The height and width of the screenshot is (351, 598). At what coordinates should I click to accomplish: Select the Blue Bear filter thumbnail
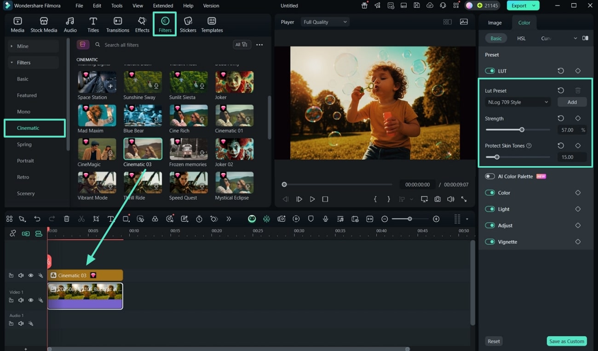pos(143,115)
